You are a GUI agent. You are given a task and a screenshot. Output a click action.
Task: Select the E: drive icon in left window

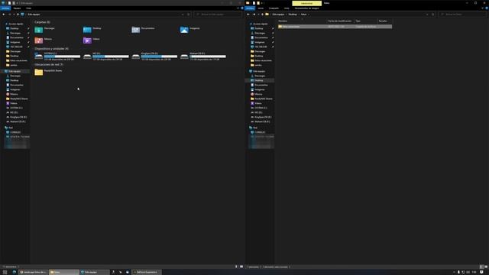point(136,57)
